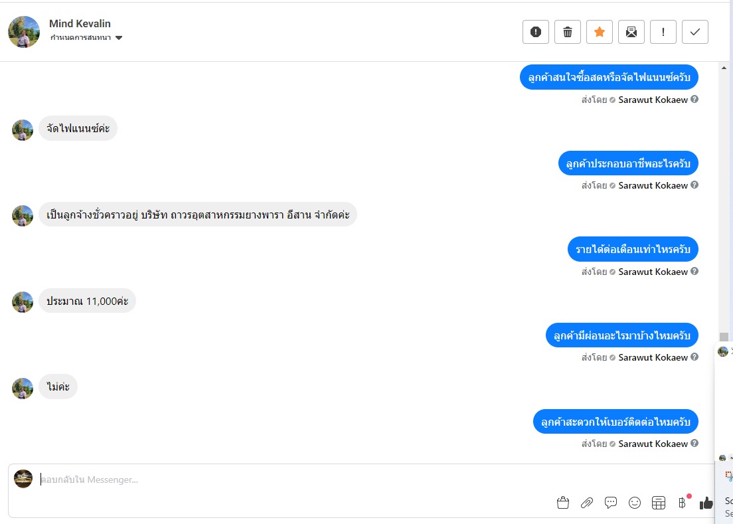The image size is (733, 524).
Task: Select the customer message mentioning 11,000
Action: click(x=87, y=301)
